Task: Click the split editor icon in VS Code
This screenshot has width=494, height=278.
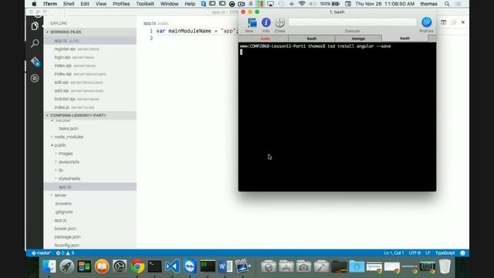Action: point(443,22)
